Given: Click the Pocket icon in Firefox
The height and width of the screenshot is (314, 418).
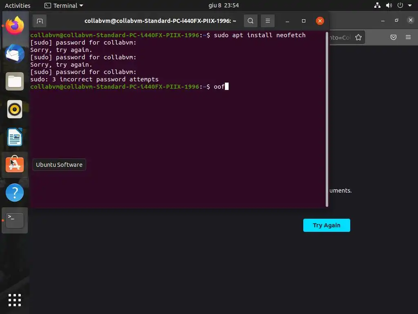Looking at the screenshot, I should 393,37.
